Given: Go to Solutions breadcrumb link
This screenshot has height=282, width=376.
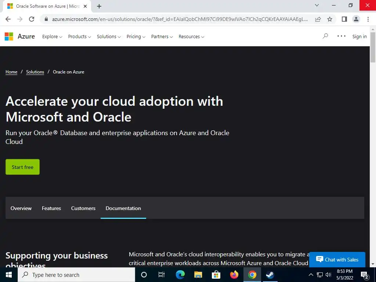Looking at the screenshot, I should coord(35,72).
